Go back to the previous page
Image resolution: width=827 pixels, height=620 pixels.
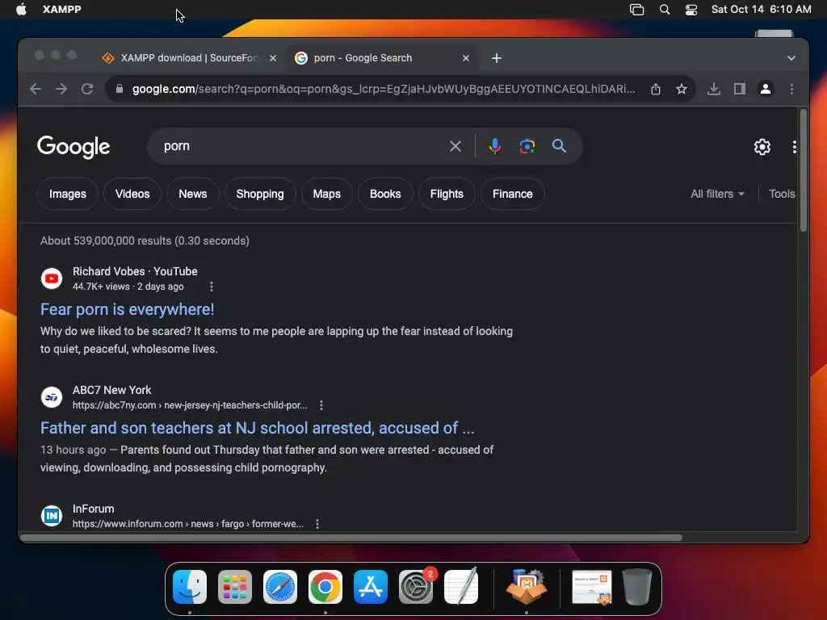(36, 89)
